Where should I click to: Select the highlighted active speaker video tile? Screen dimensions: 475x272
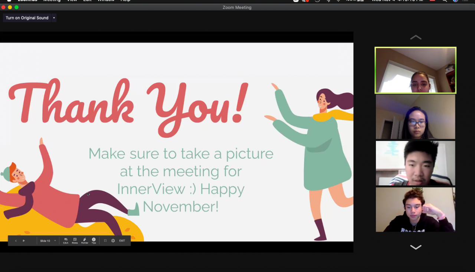(415, 70)
